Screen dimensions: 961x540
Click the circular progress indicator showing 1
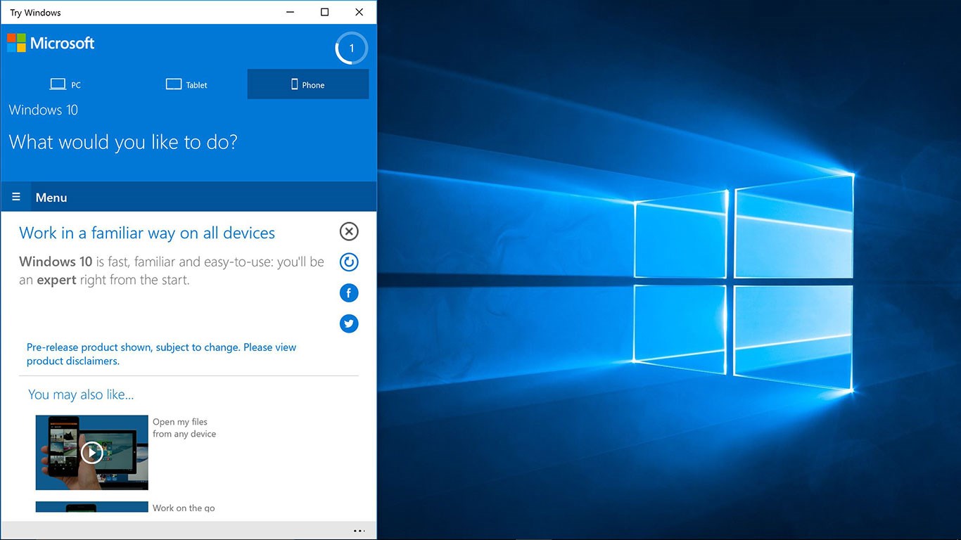click(x=351, y=49)
